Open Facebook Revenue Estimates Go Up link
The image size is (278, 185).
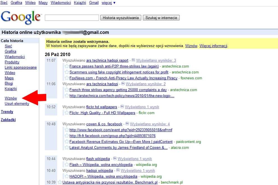[x=121, y=142]
